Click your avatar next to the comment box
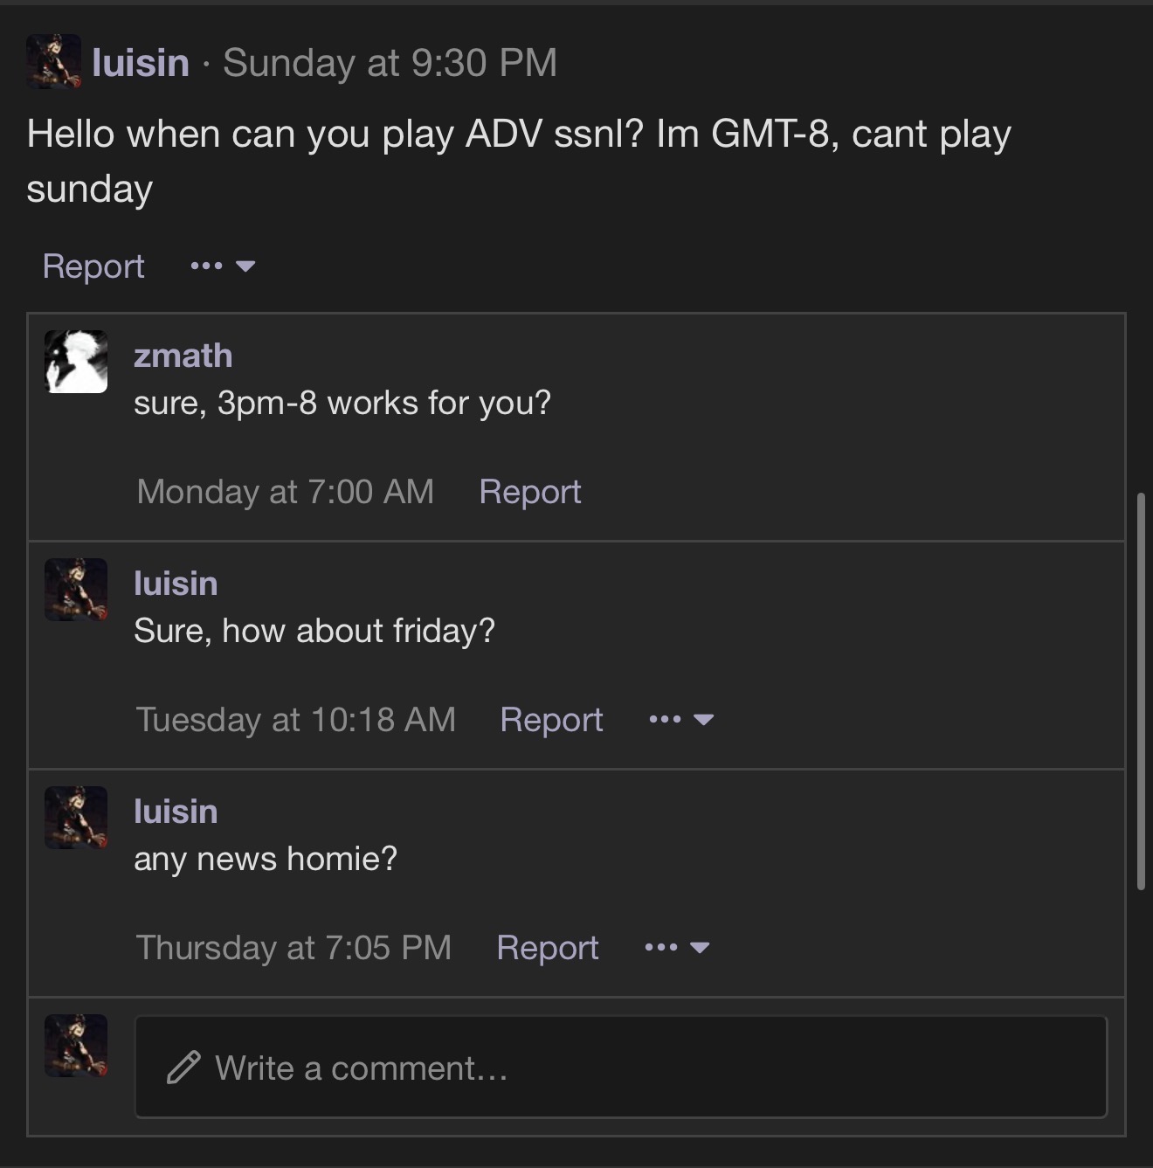The height and width of the screenshot is (1168, 1153). pos(76,1046)
